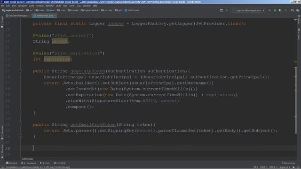Click the line:column position indicator
Viewport: 301px width, 169px height.
point(256,167)
